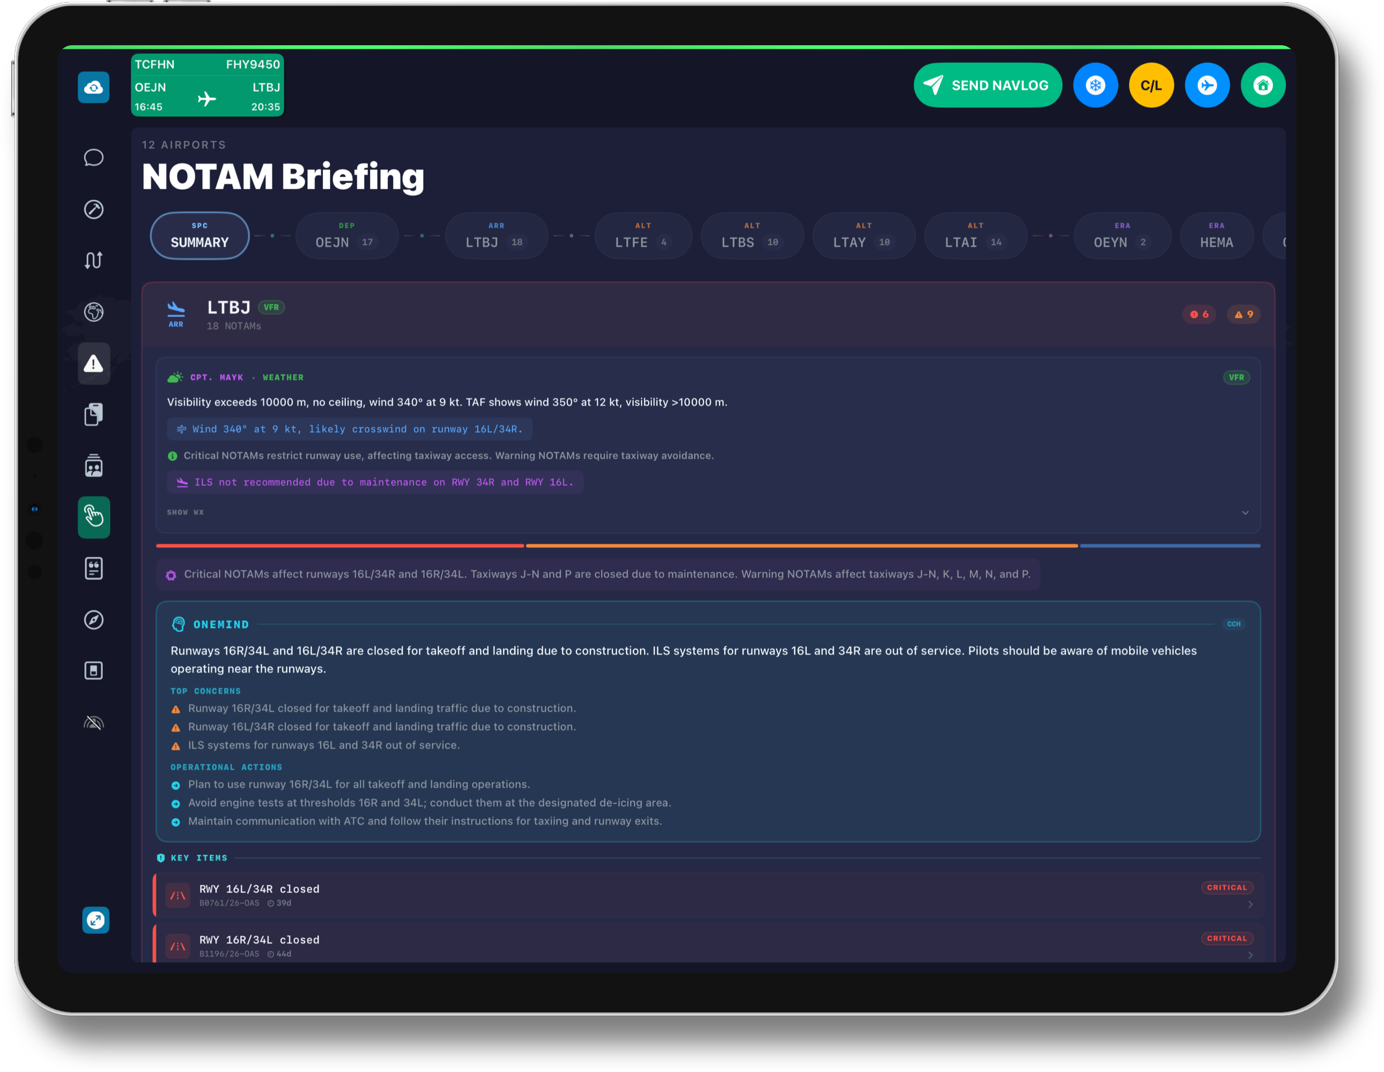Open the documents copy panel
The image size is (1384, 1072).
click(94, 414)
